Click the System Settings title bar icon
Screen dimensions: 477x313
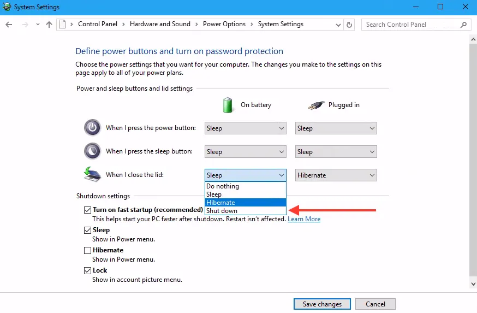(7, 7)
